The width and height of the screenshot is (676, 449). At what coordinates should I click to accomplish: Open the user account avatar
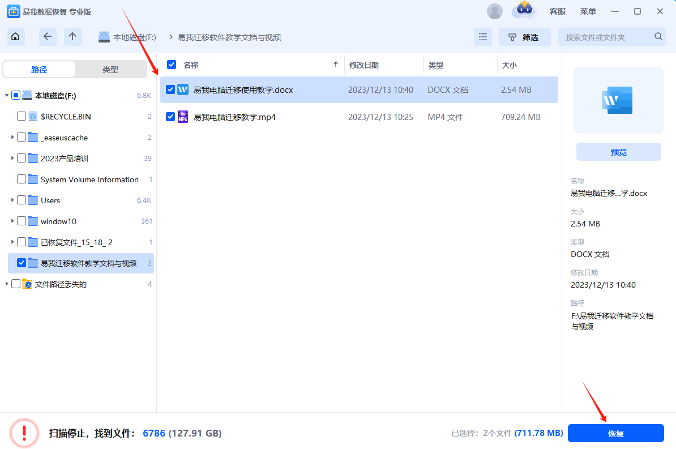click(494, 11)
